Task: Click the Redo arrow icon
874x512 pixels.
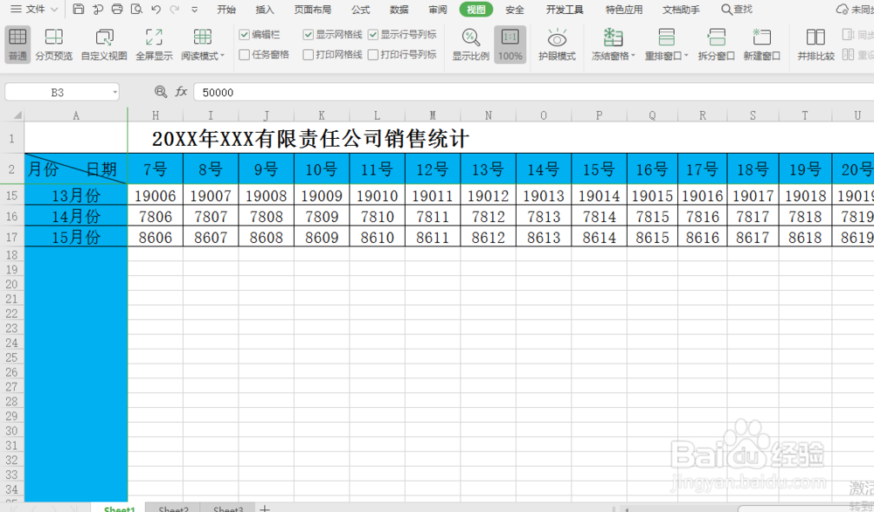Action: 175,9
